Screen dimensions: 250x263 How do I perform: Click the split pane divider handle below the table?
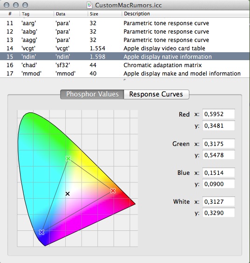[125, 80]
